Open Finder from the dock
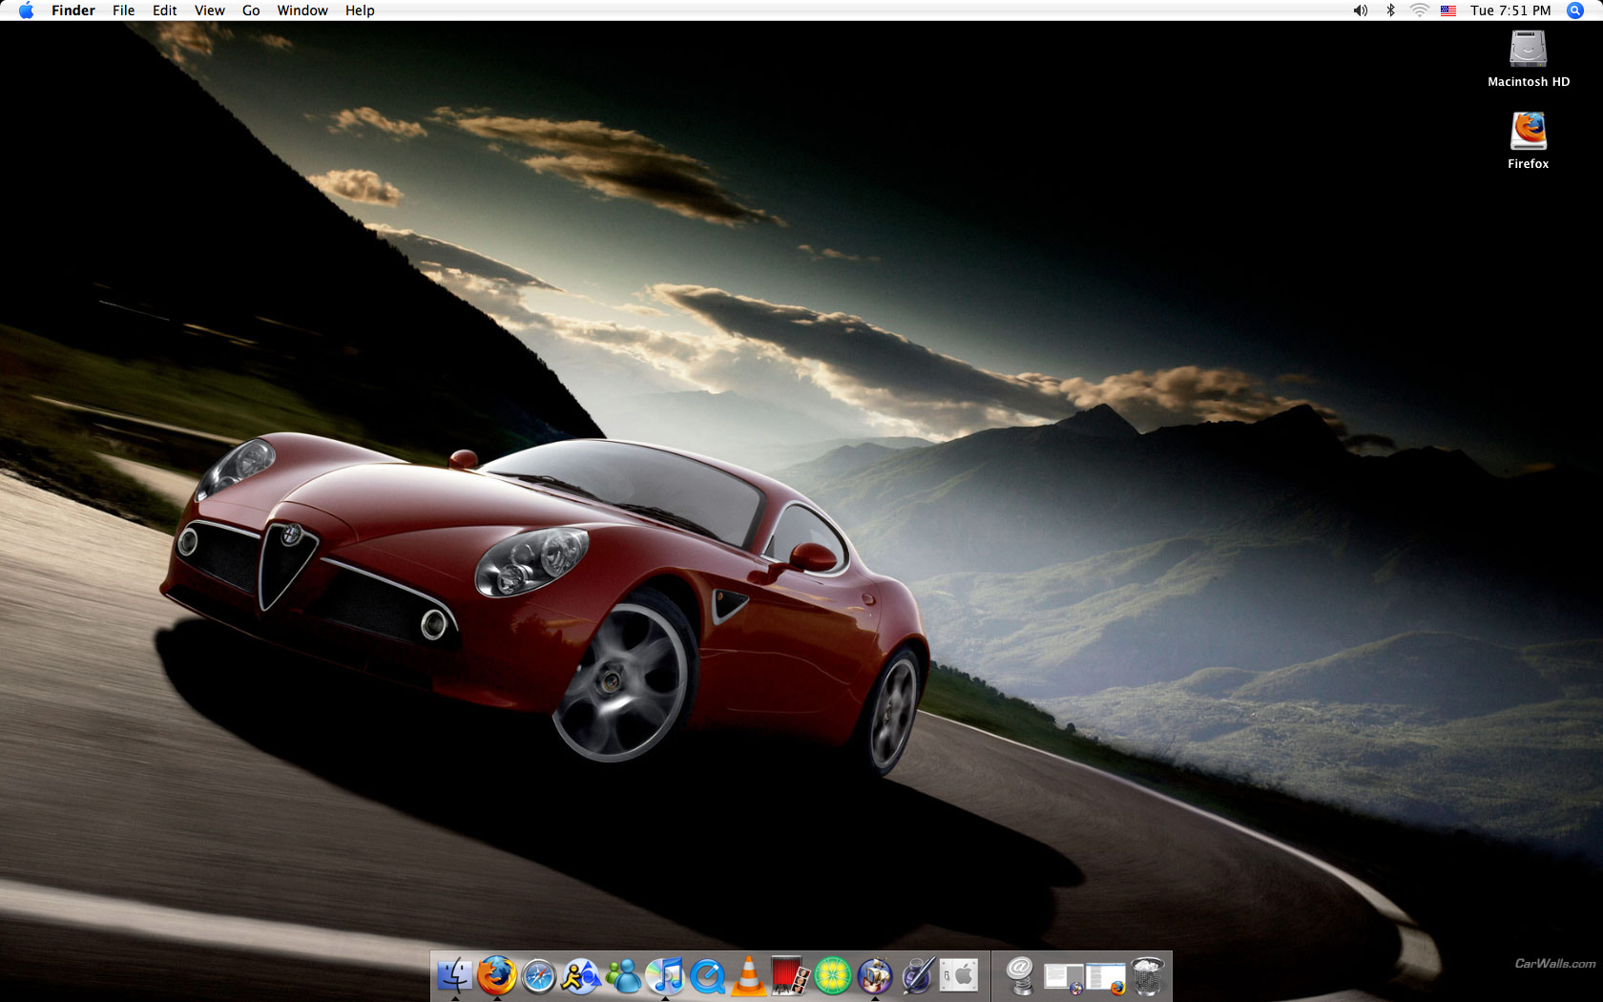Screen dimensions: 1603x1002 (x=455, y=976)
